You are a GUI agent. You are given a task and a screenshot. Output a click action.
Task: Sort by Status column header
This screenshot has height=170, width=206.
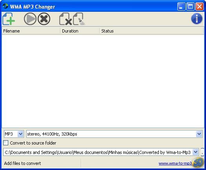(x=151, y=31)
